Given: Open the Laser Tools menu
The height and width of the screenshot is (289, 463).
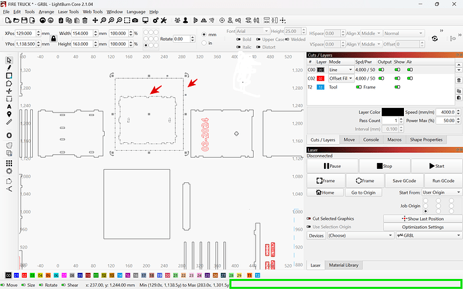Looking at the screenshot, I should 68,12.
